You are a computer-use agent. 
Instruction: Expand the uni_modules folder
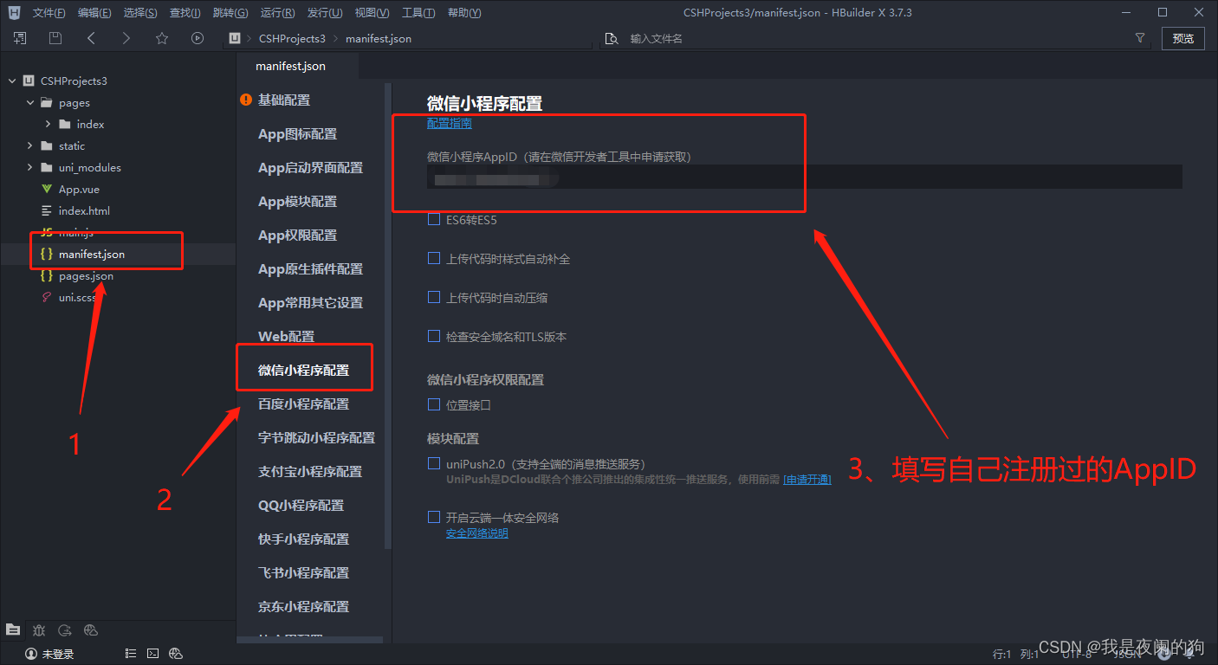pyautogui.click(x=30, y=167)
